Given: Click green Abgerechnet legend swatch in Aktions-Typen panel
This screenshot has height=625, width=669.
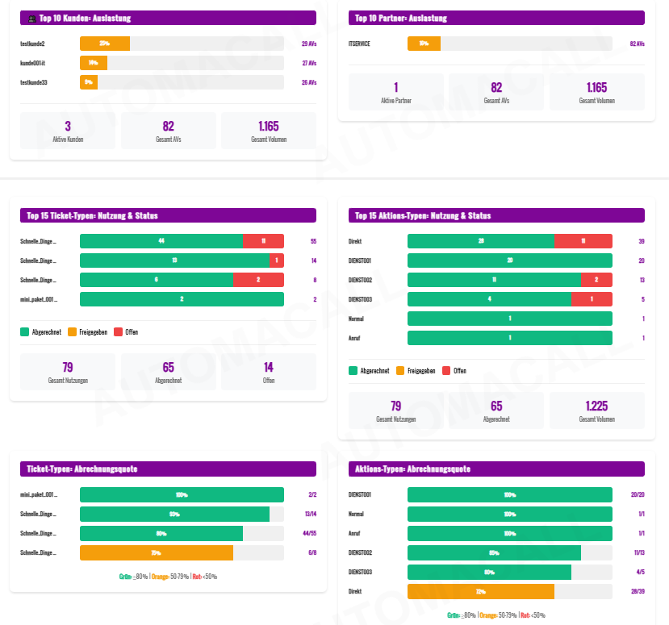Looking at the screenshot, I should pyautogui.click(x=353, y=370).
